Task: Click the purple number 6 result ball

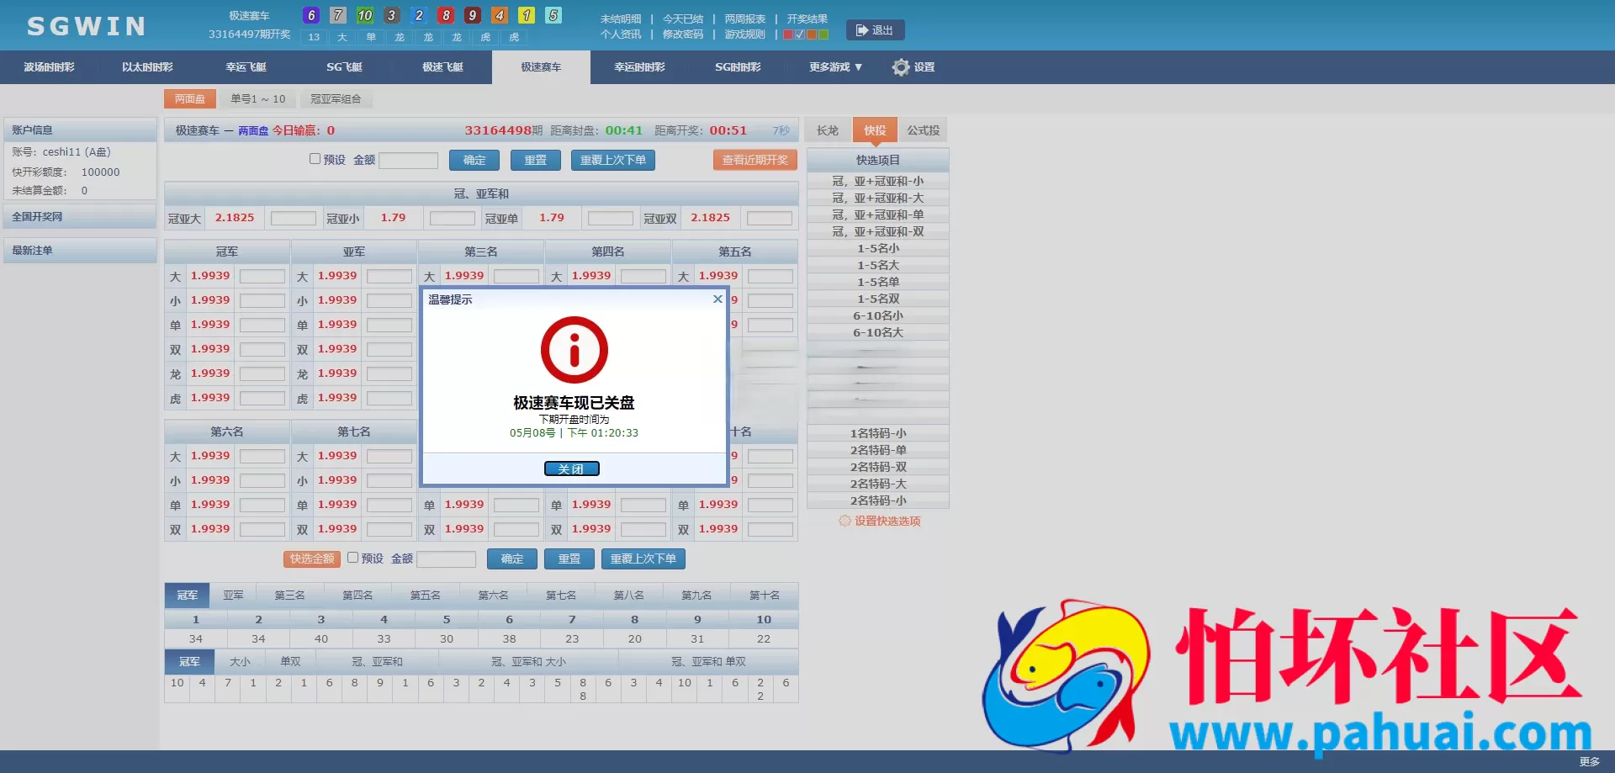Action: tap(311, 15)
